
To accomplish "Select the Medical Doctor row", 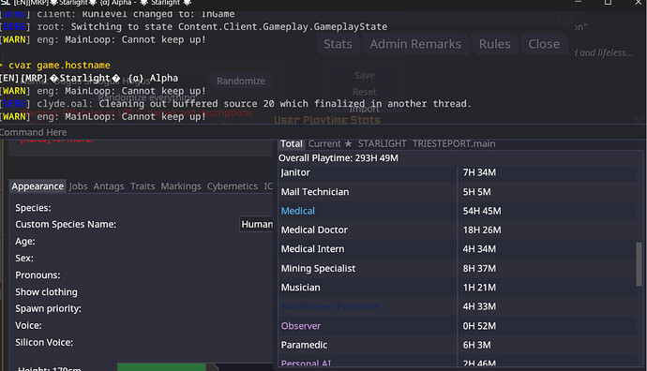I will [458, 230].
